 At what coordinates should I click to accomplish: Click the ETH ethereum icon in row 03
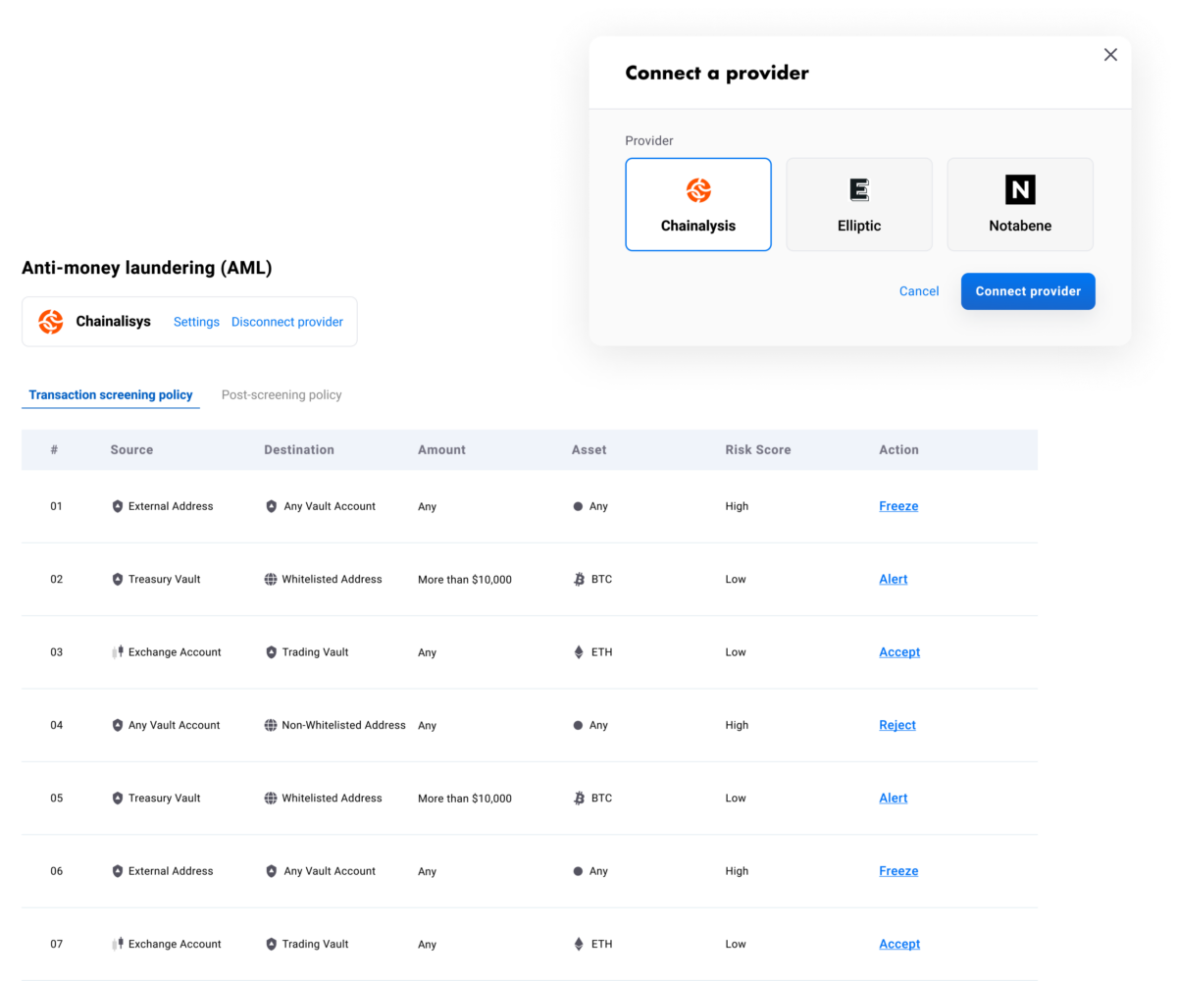click(579, 652)
